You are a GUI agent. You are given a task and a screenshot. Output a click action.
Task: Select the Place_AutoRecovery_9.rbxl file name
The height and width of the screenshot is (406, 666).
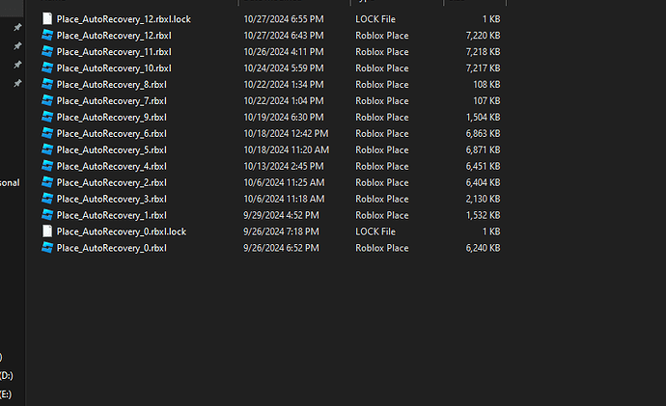point(111,117)
